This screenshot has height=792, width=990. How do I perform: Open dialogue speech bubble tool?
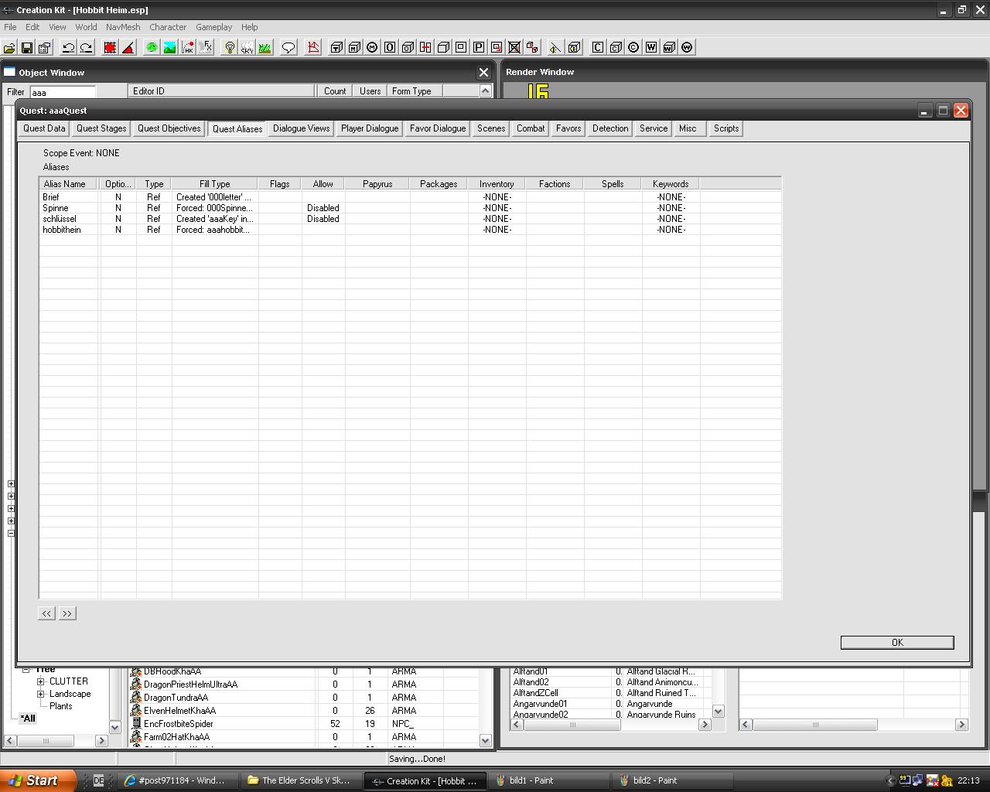288,48
